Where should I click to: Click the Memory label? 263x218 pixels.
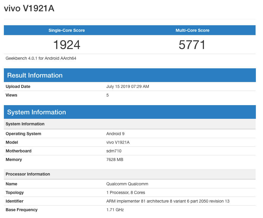pyautogui.click(x=14, y=160)
